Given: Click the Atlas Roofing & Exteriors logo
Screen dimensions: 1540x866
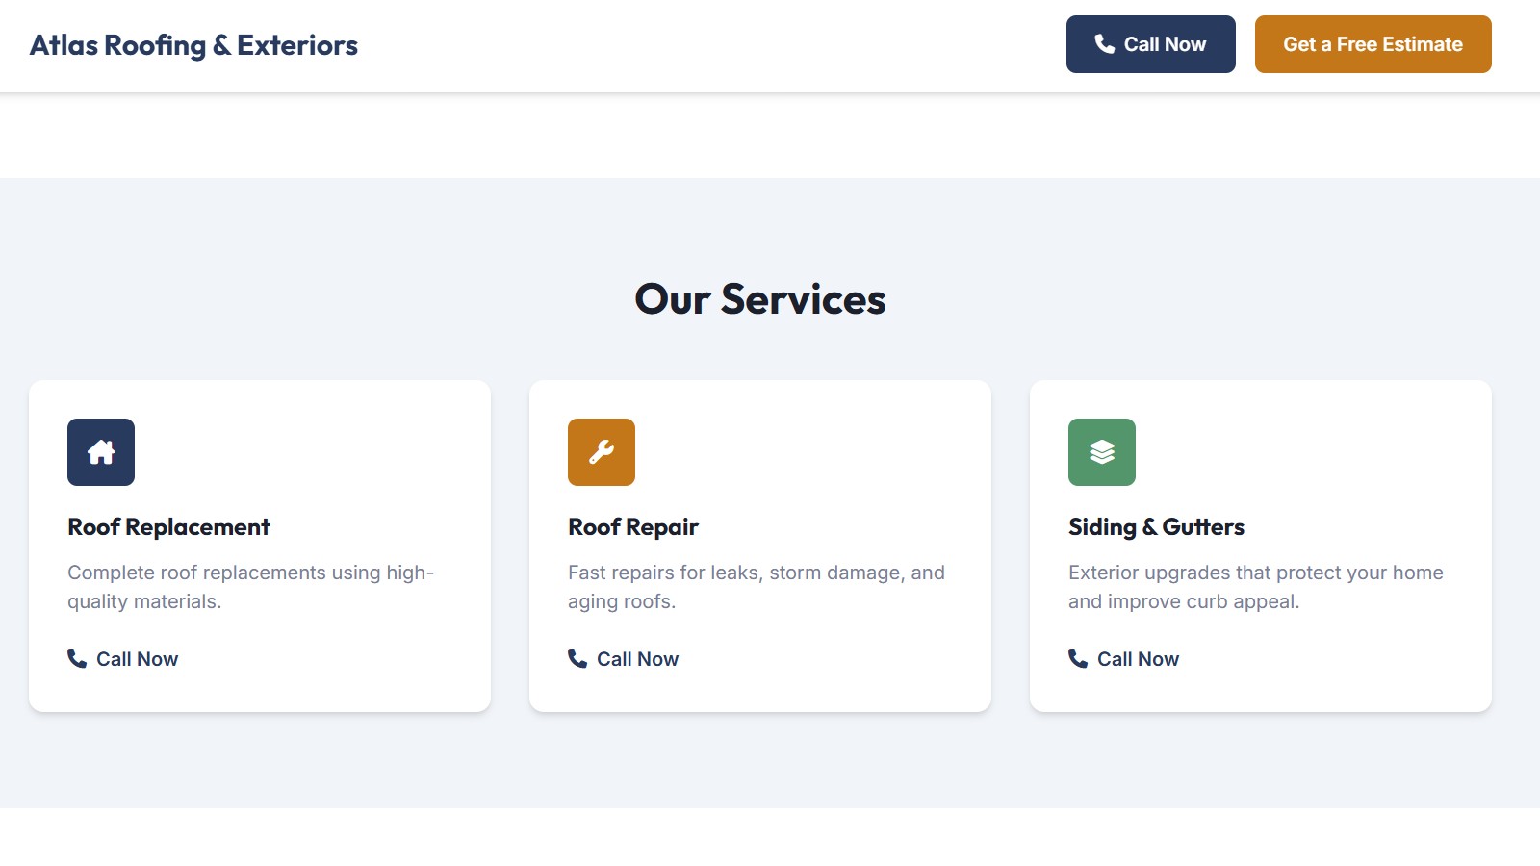Looking at the screenshot, I should click(x=194, y=44).
